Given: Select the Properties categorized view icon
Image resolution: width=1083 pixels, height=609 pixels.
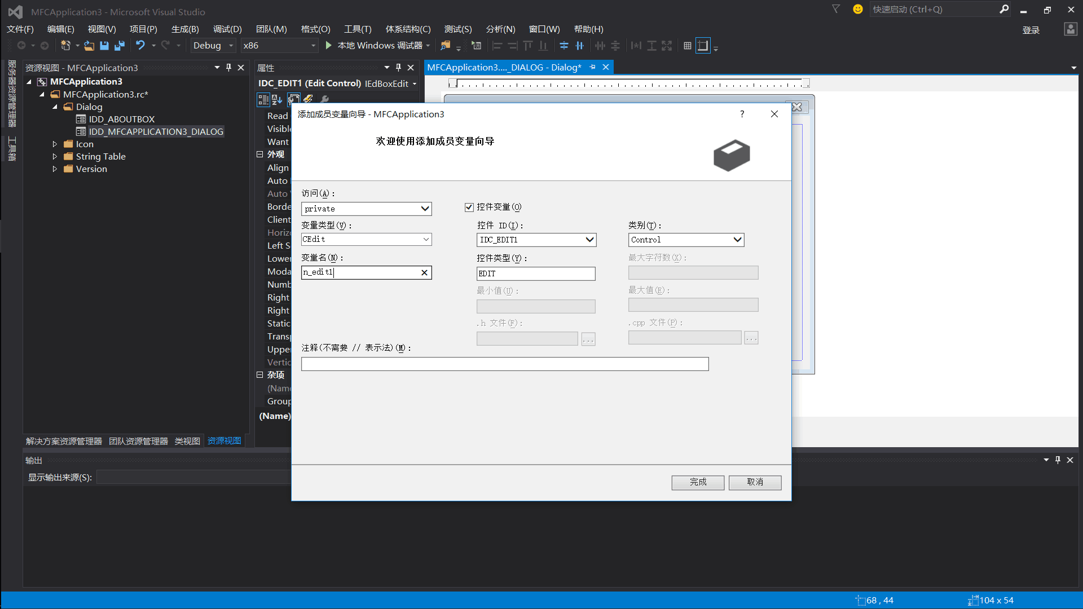Looking at the screenshot, I should pyautogui.click(x=263, y=99).
